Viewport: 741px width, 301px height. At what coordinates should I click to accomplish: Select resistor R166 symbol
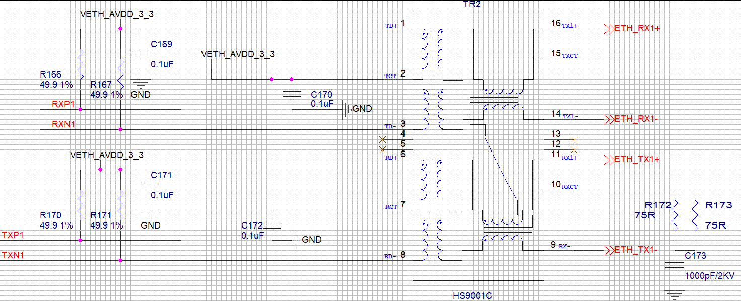tap(80, 59)
